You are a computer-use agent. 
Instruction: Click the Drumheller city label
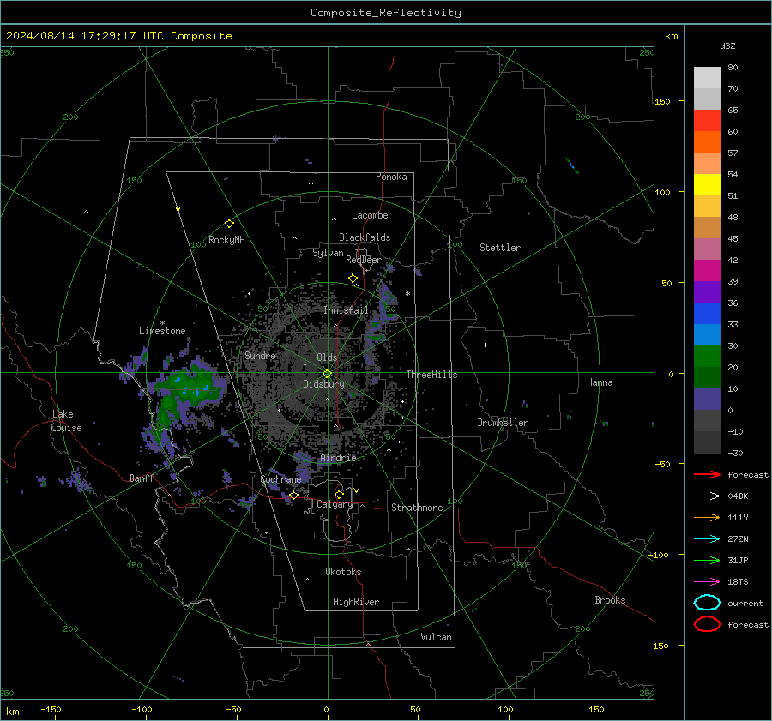[503, 423]
